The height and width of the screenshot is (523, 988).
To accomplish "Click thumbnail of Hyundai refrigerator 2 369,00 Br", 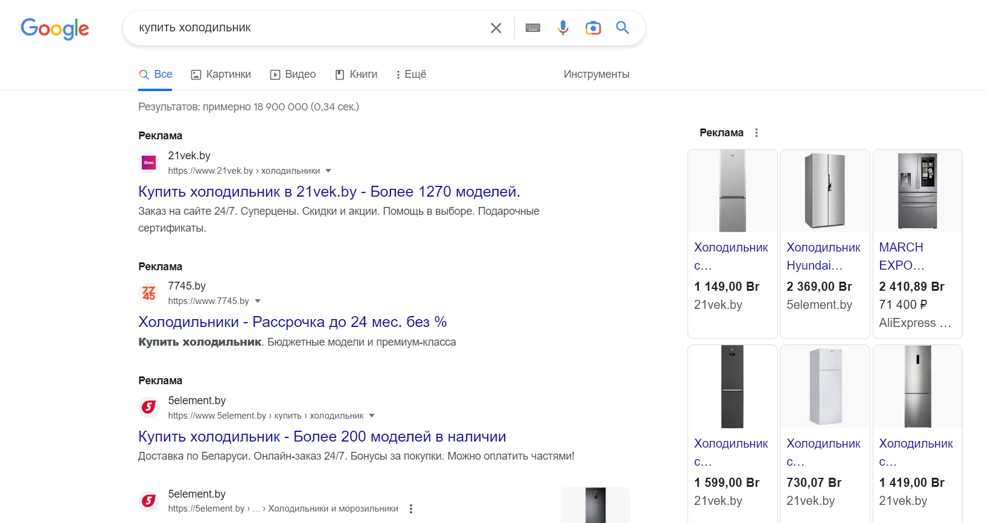I will click(825, 191).
